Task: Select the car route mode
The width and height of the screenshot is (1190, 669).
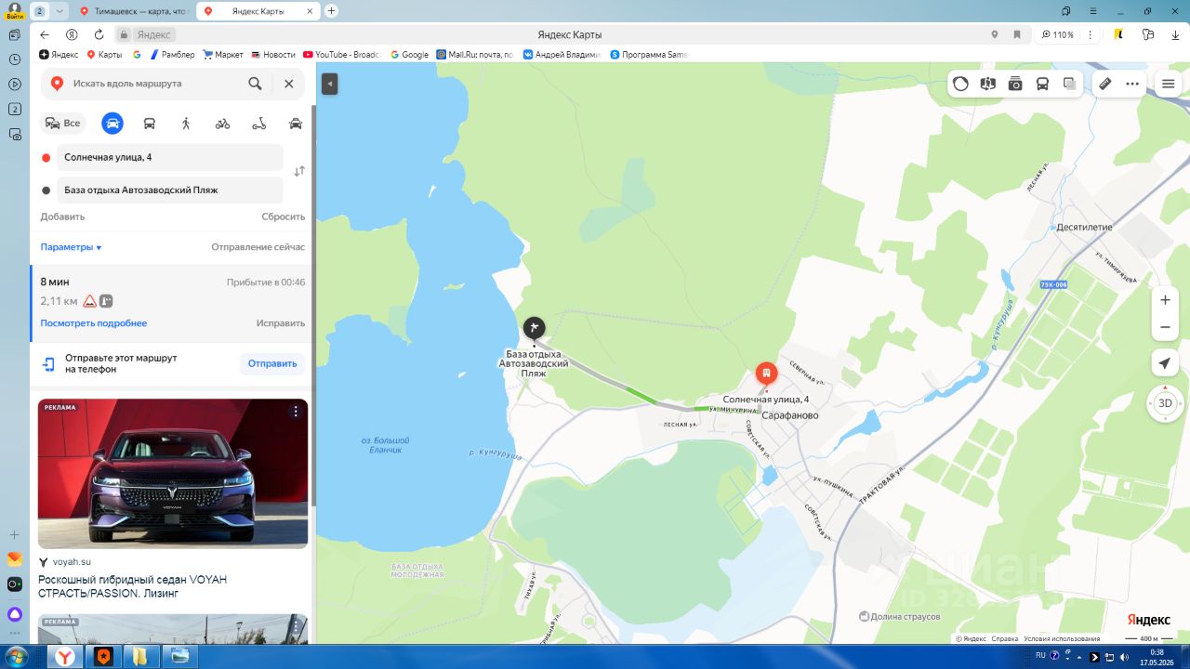Action: pyautogui.click(x=112, y=123)
